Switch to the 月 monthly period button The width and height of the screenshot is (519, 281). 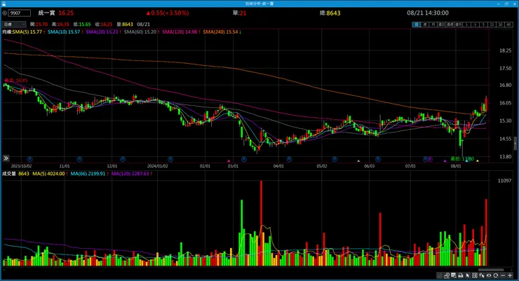tap(433, 25)
